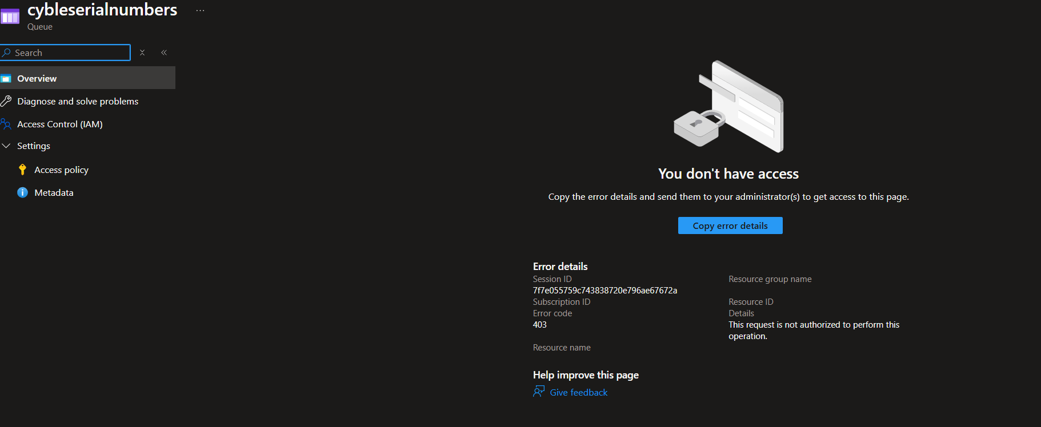Screen dimensions: 1041x427
Task: Click the Copy error details button
Action: coord(730,225)
